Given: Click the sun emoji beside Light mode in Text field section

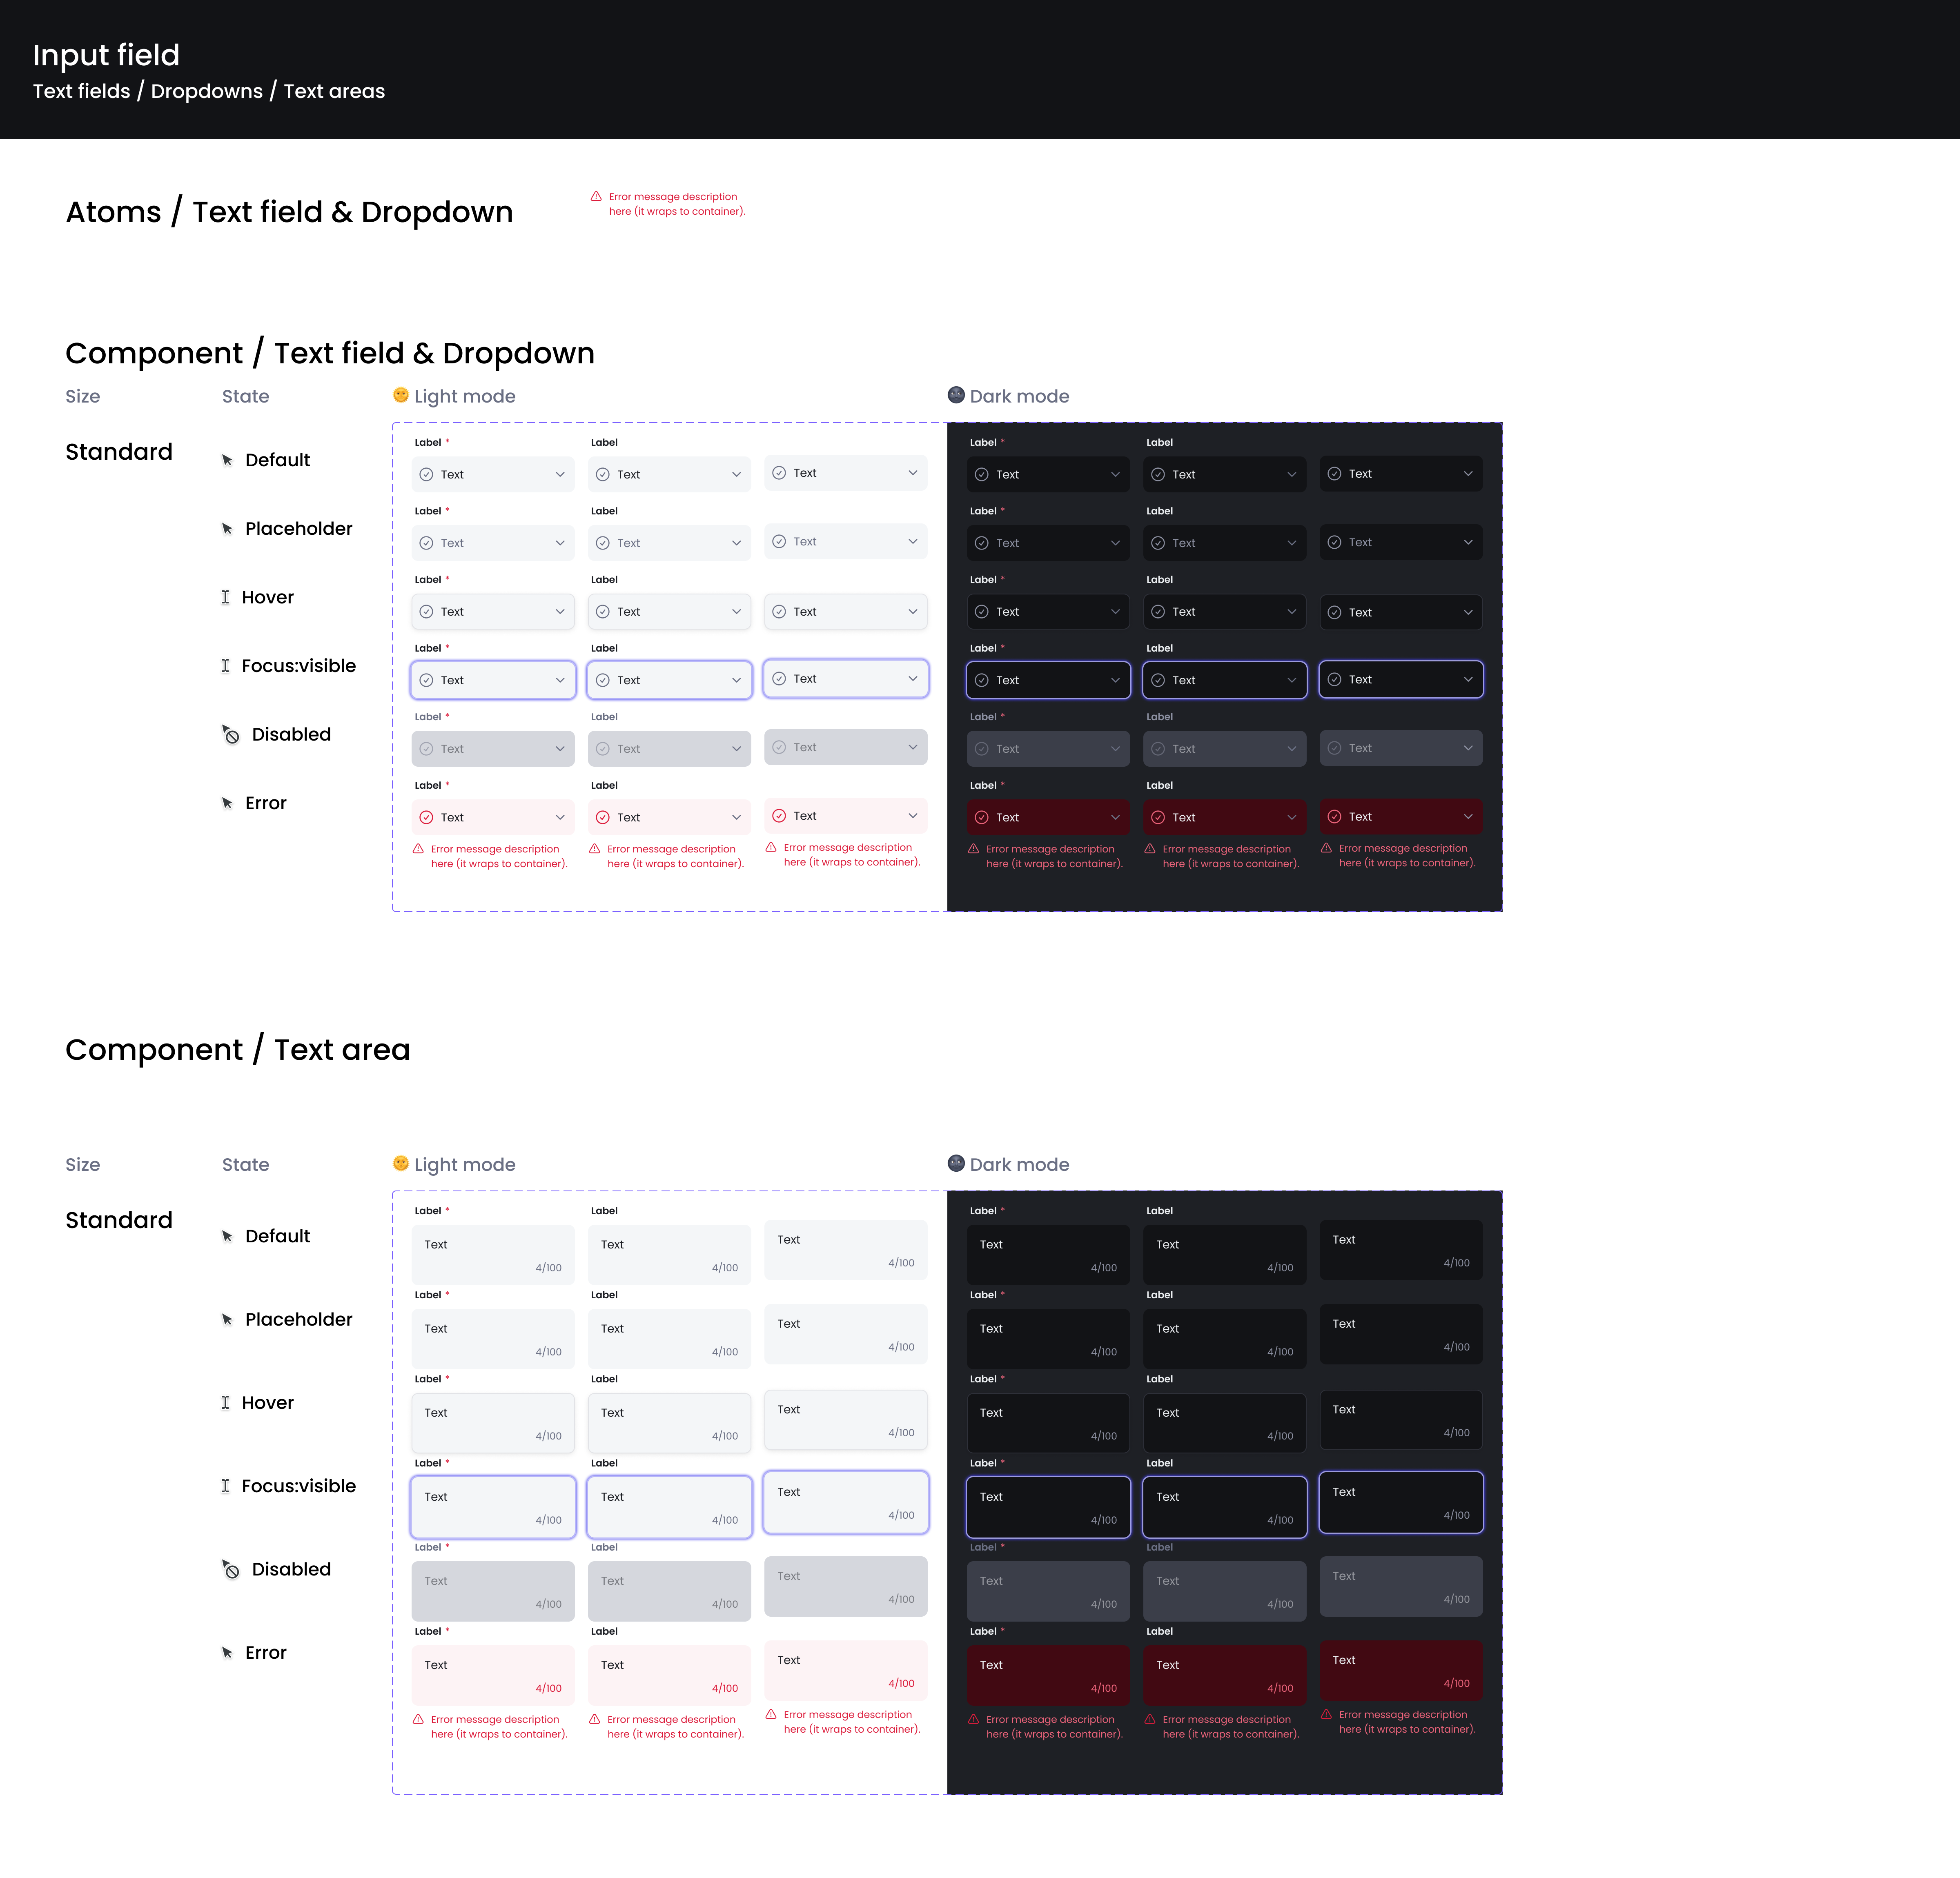Looking at the screenshot, I should click(401, 395).
